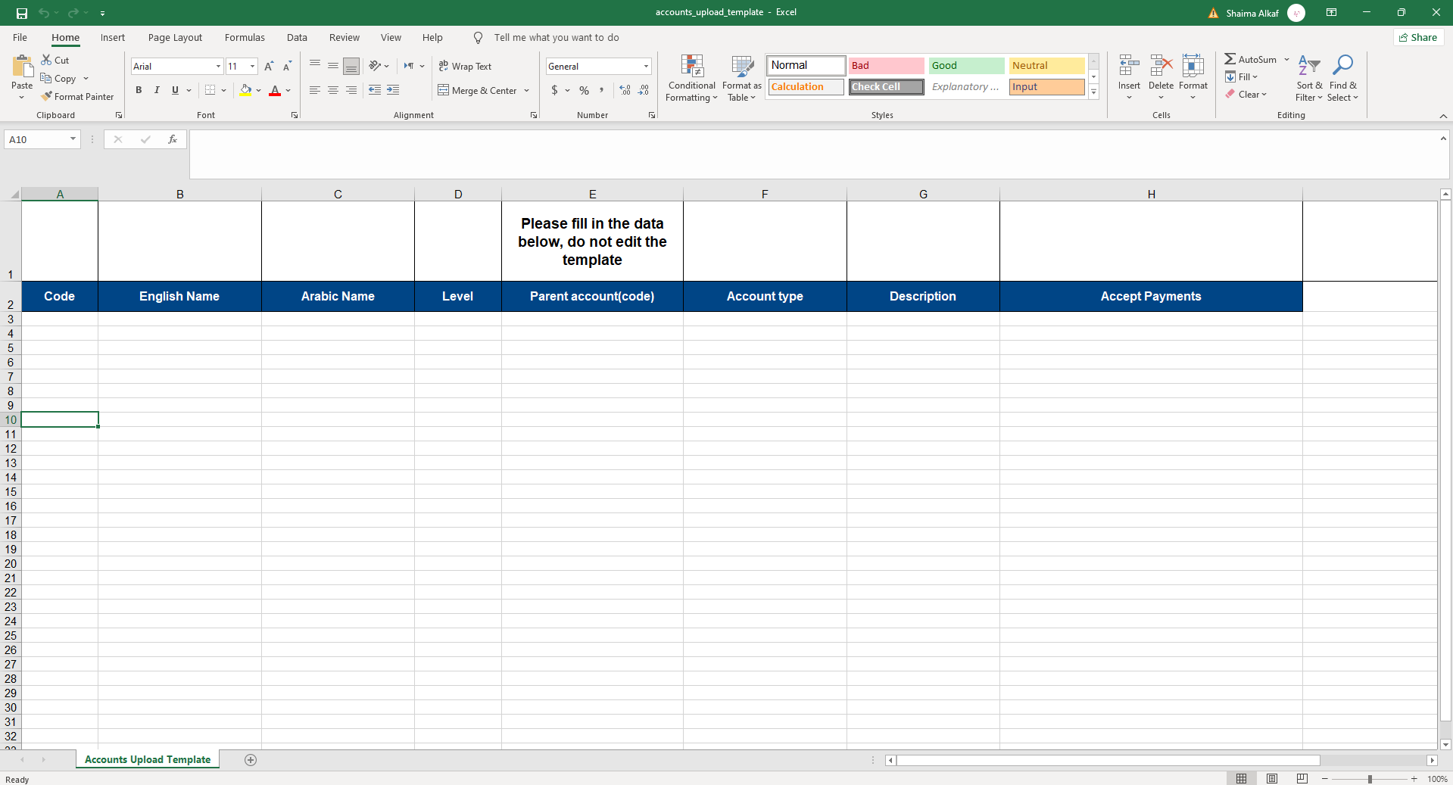The width and height of the screenshot is (1453, 785).
Task: Open the font name dropdown showing Arial
Action: point(218,67)
